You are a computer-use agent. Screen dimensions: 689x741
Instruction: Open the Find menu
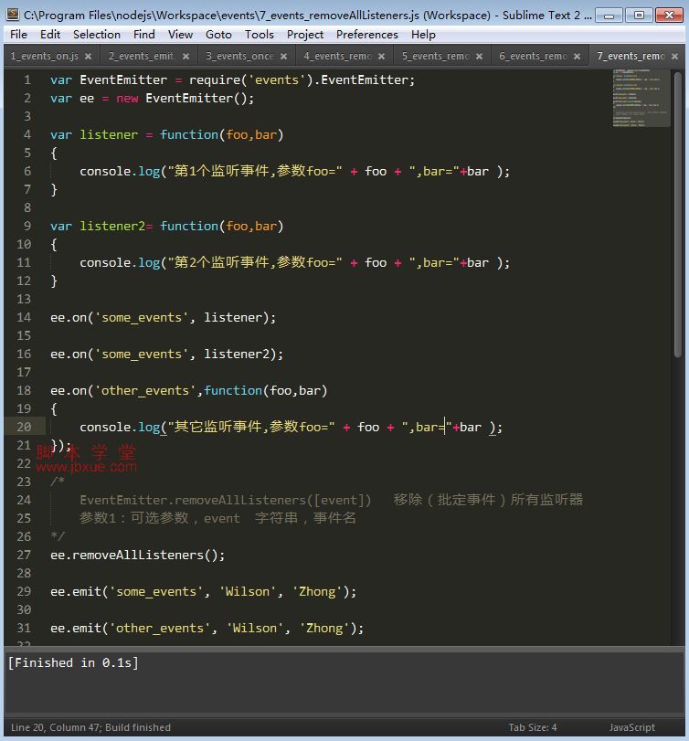coord(143,35)
